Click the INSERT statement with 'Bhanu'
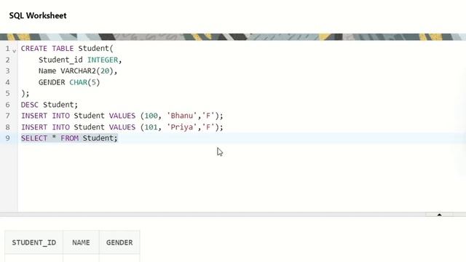Image resolution: width=466 pixels, height=262 pixels. click(x=122, y=116)
